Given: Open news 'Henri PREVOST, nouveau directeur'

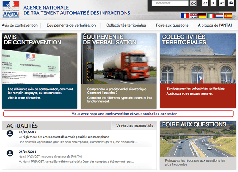Looking at the screenshot, I should [x=50, y=157].
